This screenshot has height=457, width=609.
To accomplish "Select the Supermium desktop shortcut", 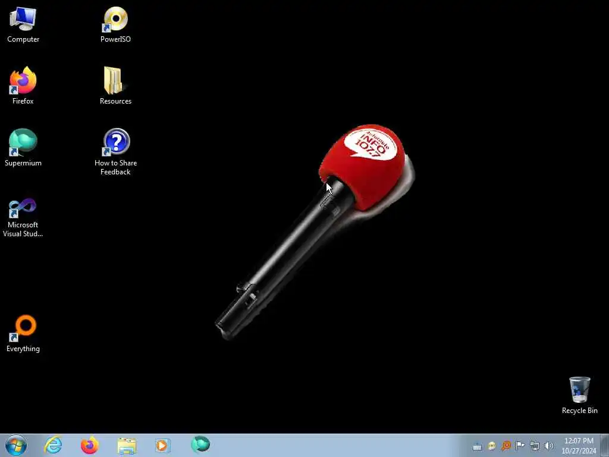I will point(23,148).
